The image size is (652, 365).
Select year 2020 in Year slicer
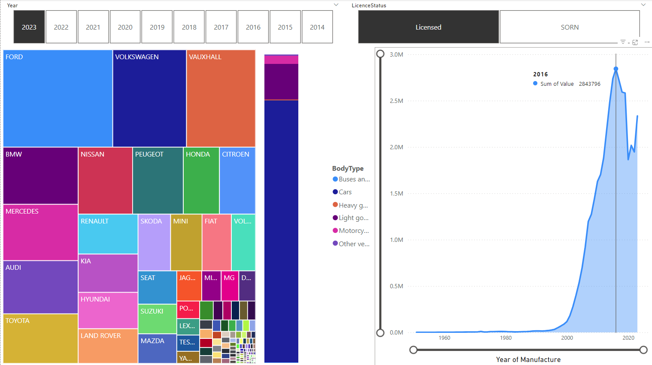click(x=125, y=27)
